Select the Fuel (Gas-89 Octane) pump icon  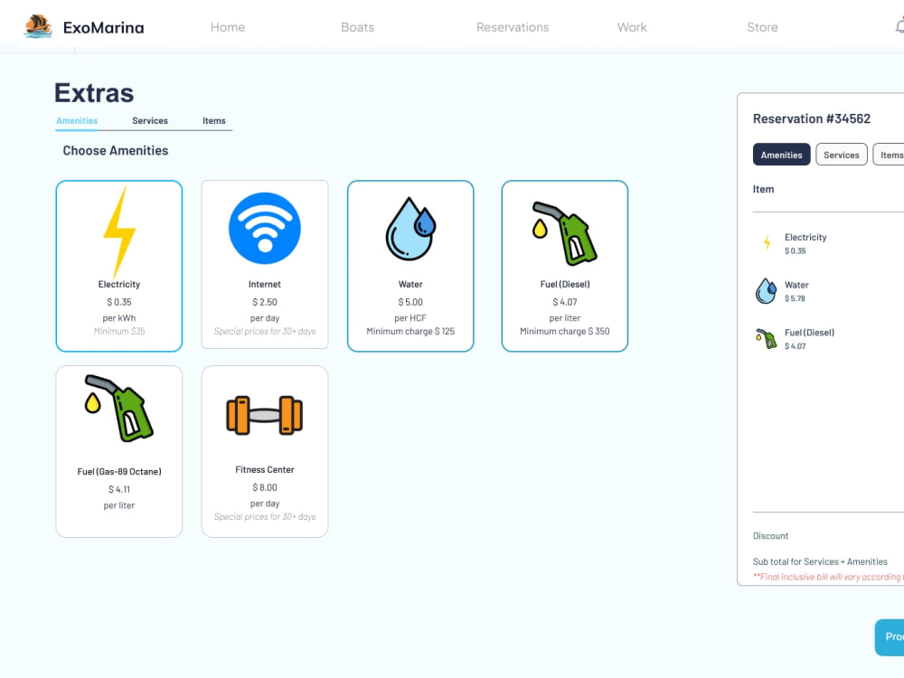point(119,409)
